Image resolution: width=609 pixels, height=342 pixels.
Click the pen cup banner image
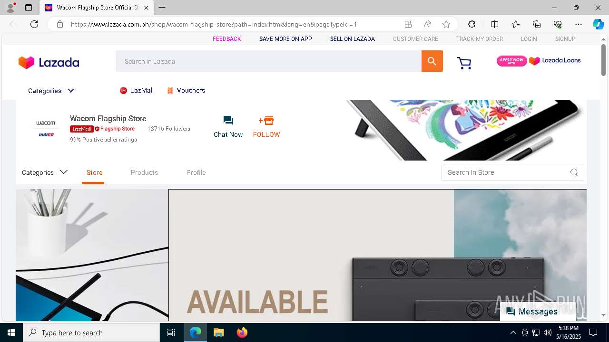click(x=92, y=255)
